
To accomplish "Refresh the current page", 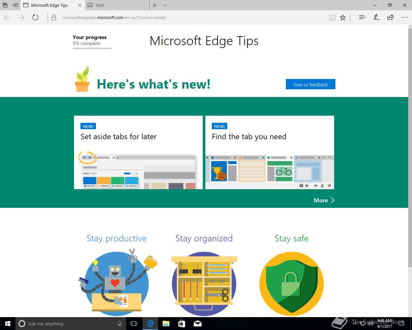I will [x=35, y=18].
